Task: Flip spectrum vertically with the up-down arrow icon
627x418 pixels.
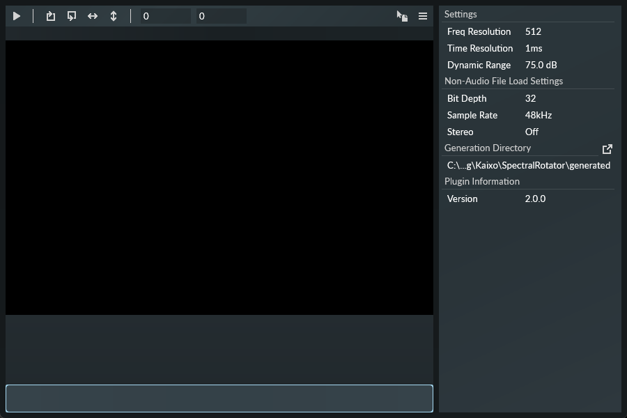Action: 114,16
